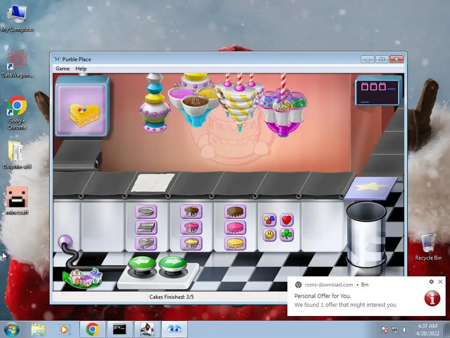Dismiss the roms-download.com notification

pos(440,282)
